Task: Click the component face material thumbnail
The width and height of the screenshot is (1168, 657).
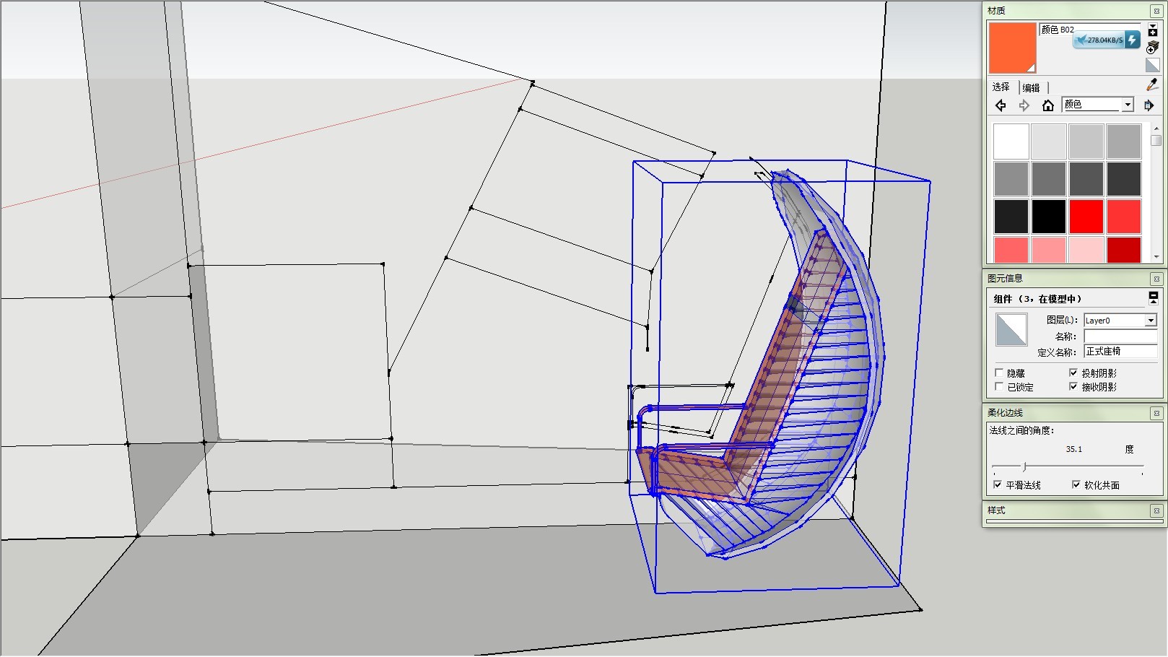Action: [x=1011, y=330]
